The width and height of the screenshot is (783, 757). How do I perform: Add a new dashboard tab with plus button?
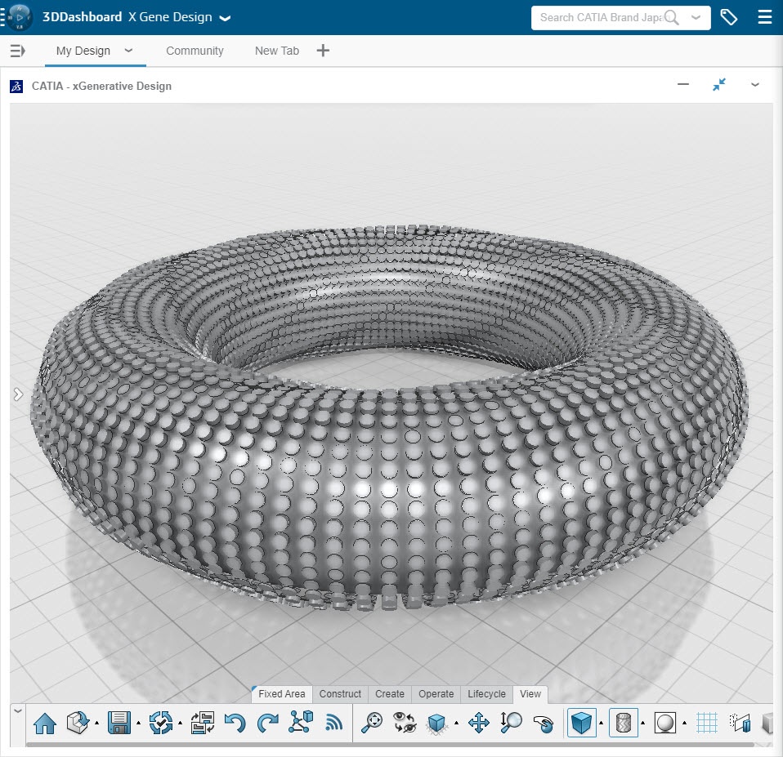323,51
